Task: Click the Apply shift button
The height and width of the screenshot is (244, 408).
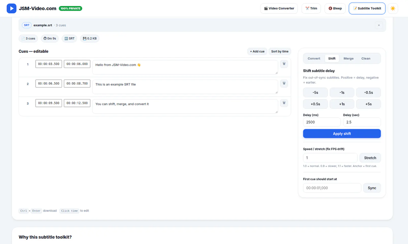Action: pos(342,134)
